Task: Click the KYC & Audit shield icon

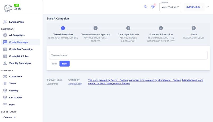Action: (x=5, y=97)
